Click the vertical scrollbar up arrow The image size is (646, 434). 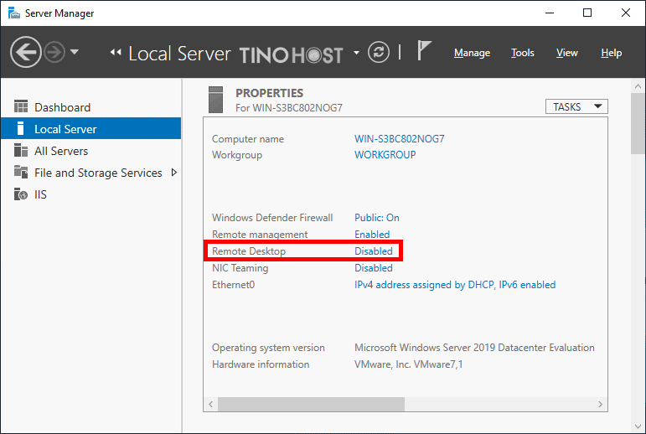coord(638,86)
